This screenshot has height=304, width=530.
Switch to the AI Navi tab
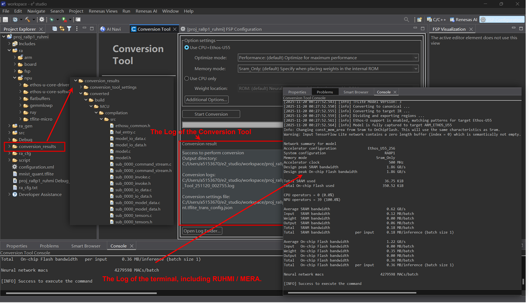[111, 29]
